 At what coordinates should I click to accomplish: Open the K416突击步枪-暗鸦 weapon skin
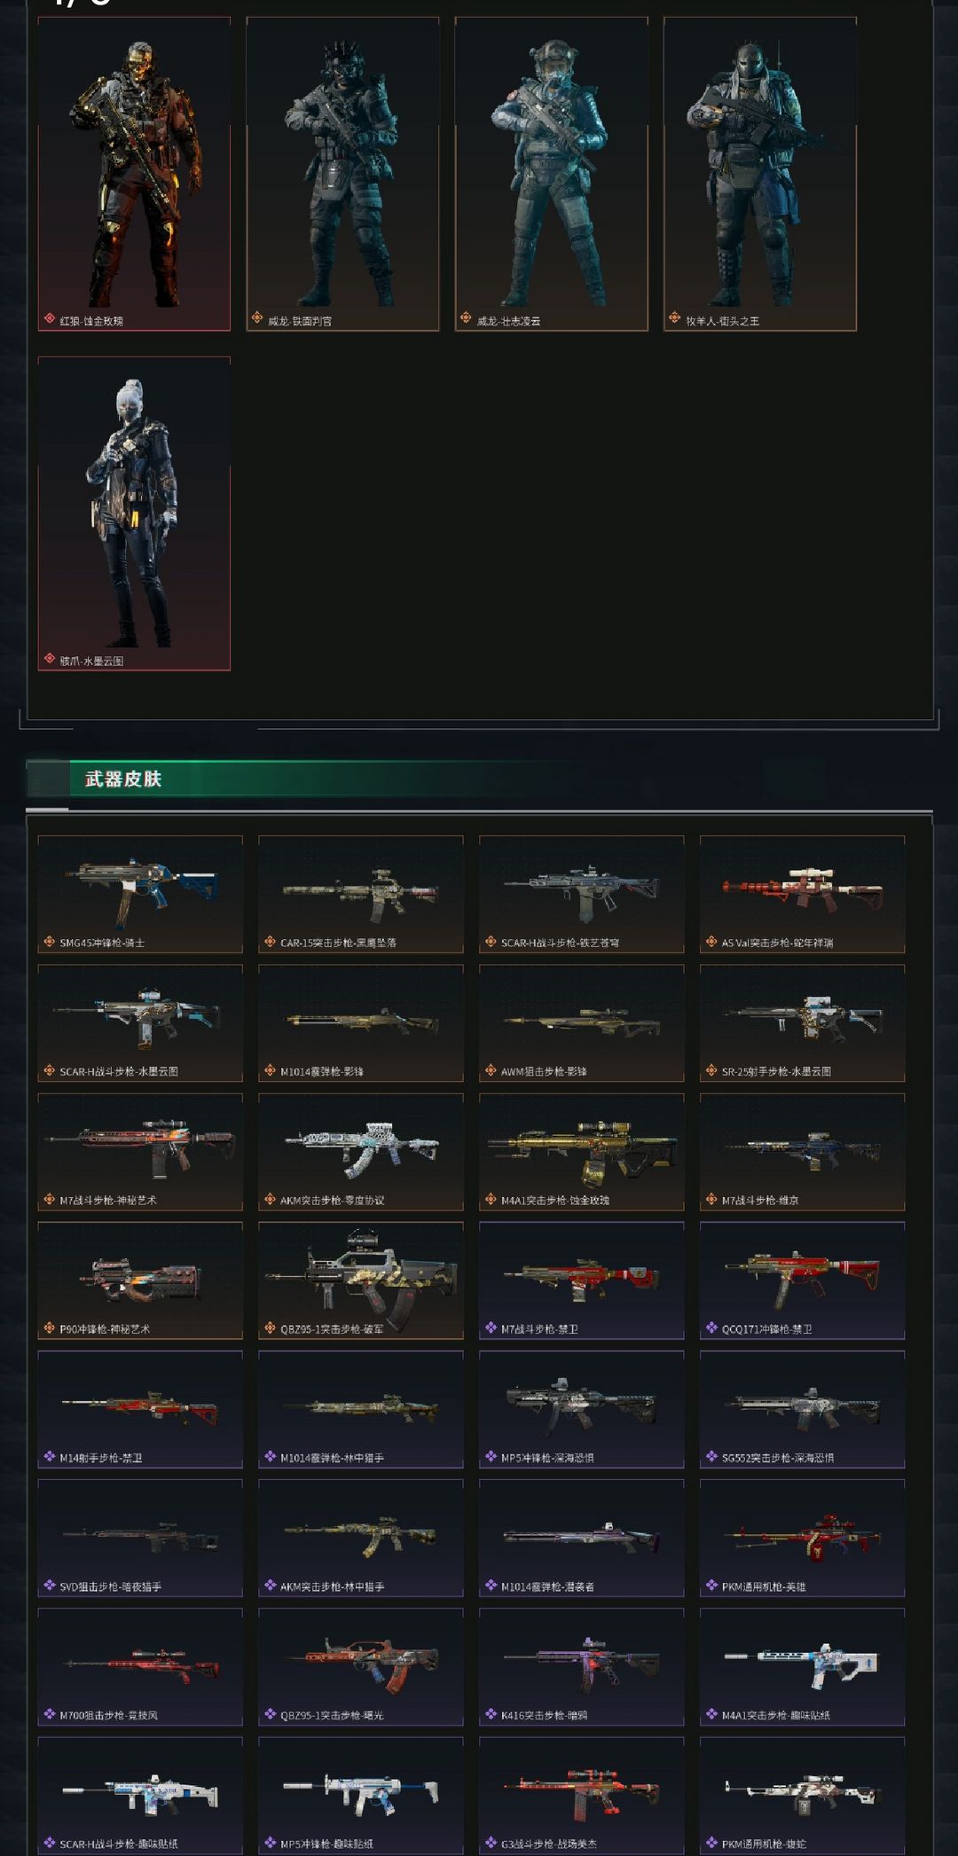click(582, 1666)
